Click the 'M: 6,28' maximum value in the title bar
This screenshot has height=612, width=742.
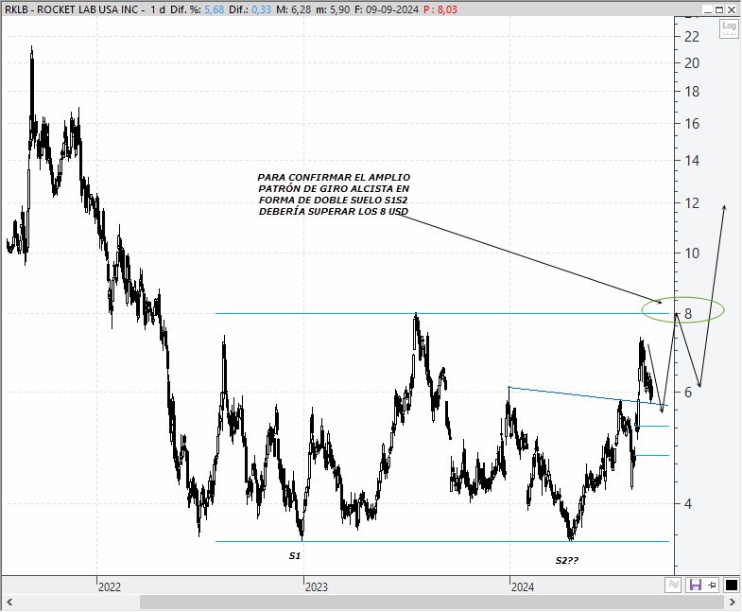coord(294,9)
